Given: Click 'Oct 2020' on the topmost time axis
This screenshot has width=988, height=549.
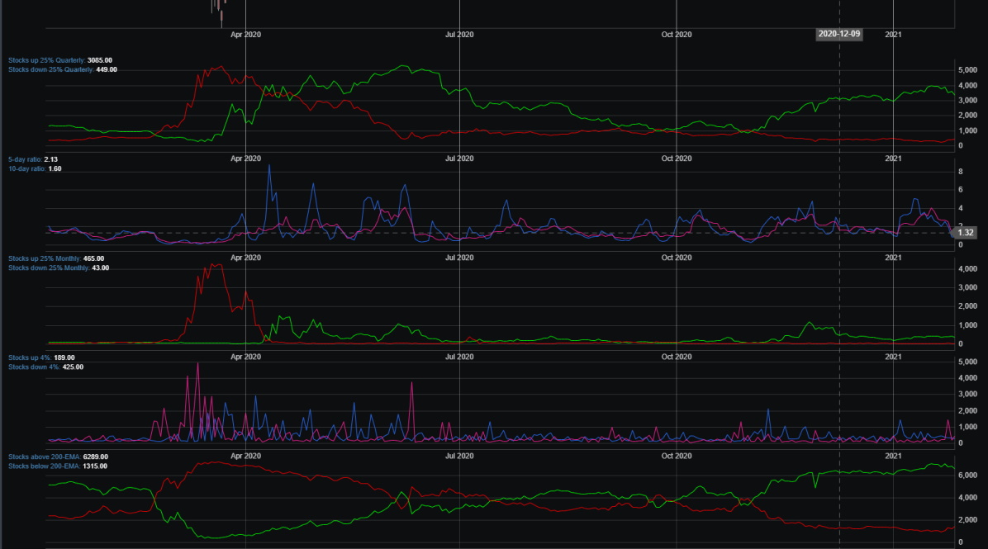Looking at the screenshot, I should point(676,35).
